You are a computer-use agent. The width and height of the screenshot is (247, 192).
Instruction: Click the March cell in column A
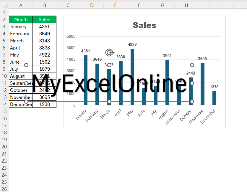click(x=21, y=41)
